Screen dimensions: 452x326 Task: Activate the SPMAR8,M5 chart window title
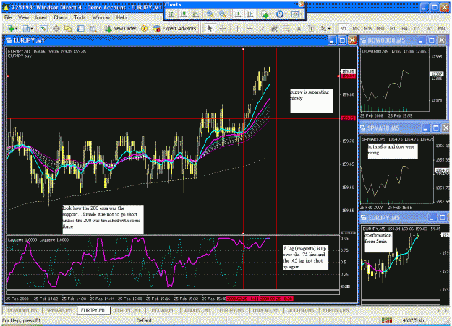(x=383, y=128)
